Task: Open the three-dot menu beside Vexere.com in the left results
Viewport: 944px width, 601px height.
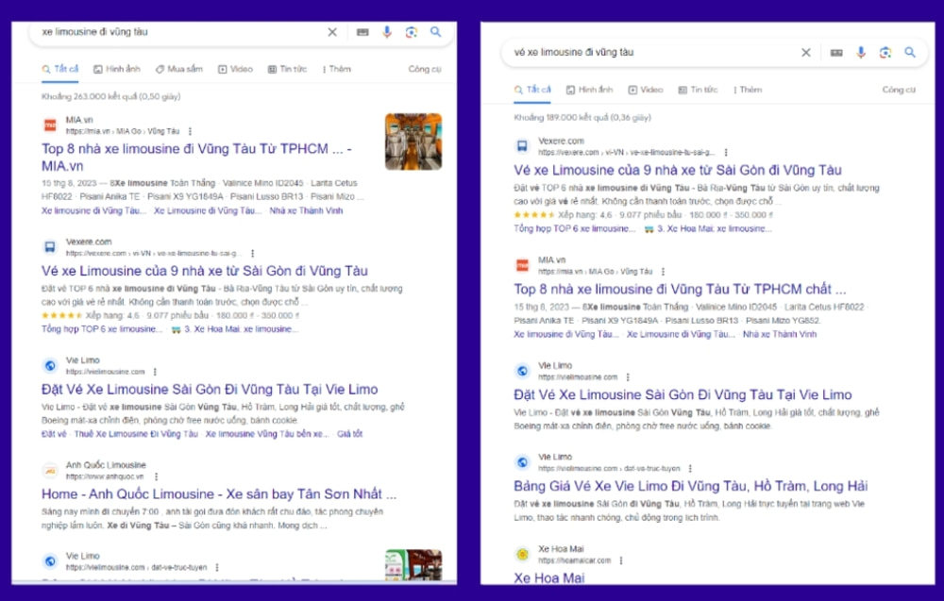Action: 252,253
